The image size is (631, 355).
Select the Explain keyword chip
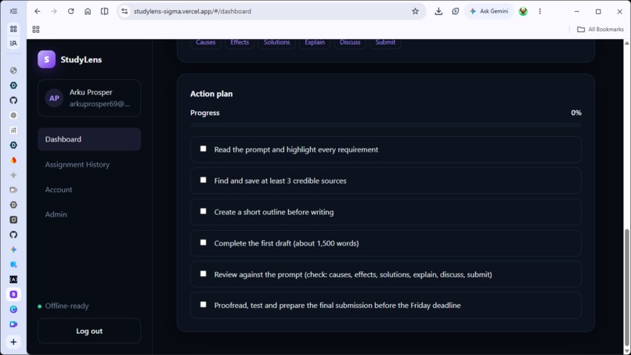[x=315, y=42]
